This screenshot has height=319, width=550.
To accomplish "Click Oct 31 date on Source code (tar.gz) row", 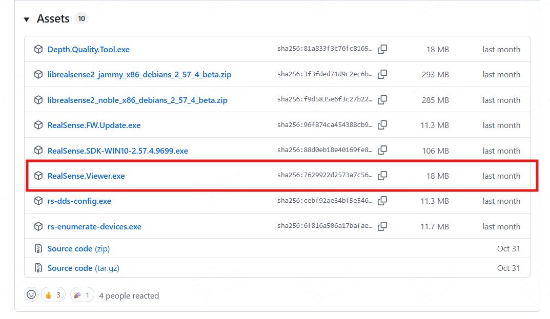I will tap(508, 268).
